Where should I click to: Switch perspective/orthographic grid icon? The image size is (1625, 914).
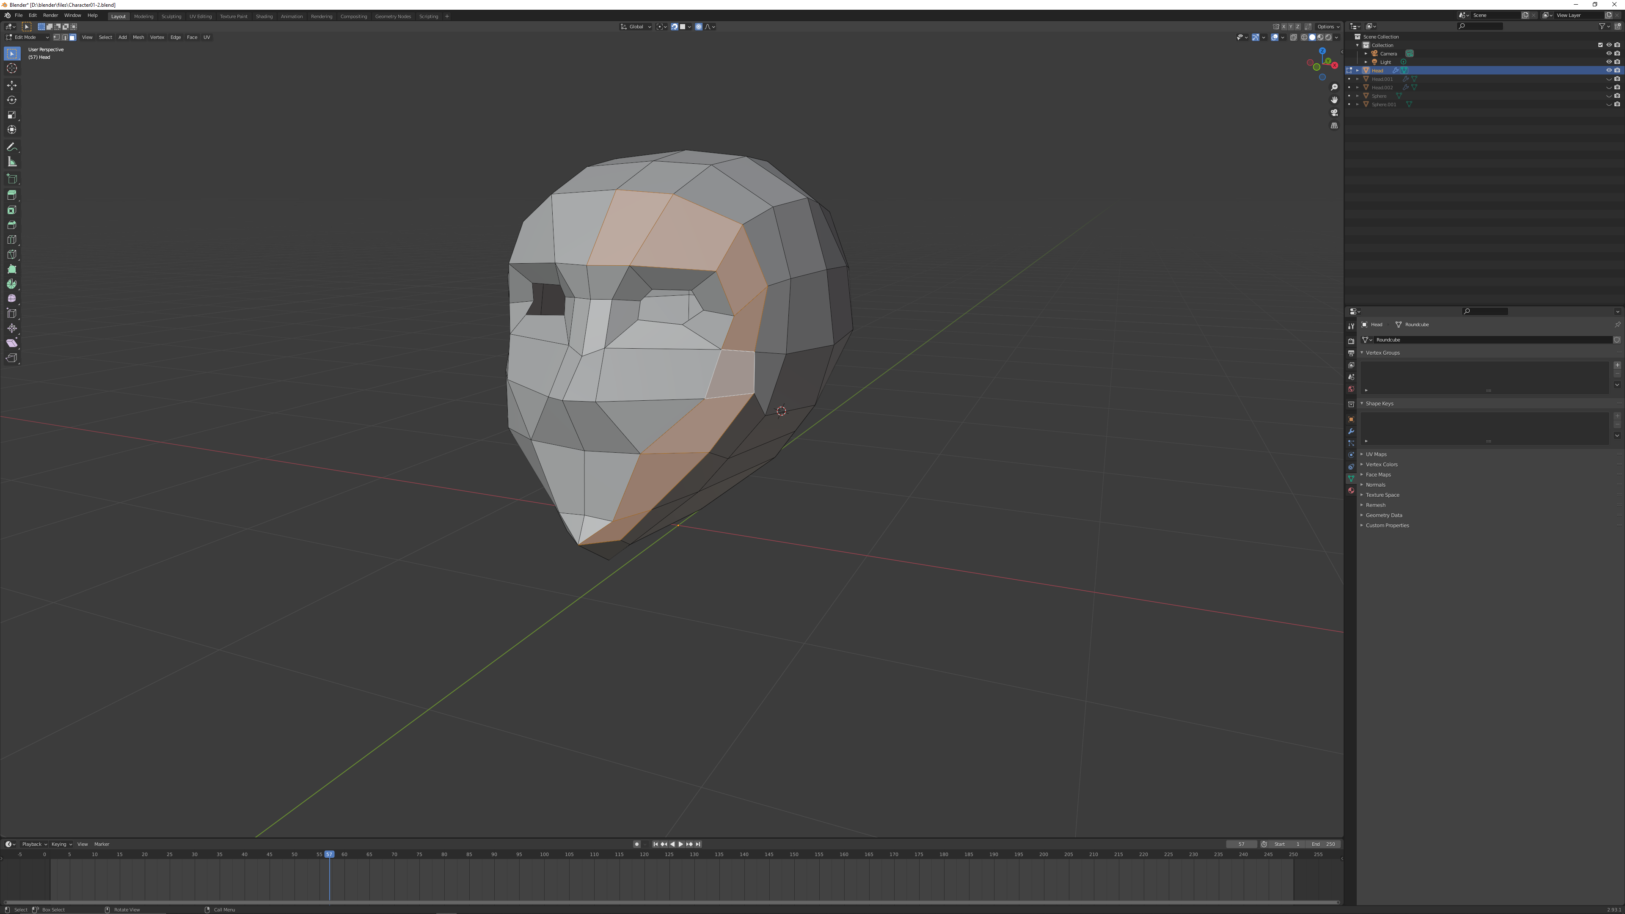(1334, 126)
